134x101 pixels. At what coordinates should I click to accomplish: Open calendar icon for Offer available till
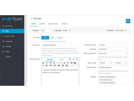126,54
